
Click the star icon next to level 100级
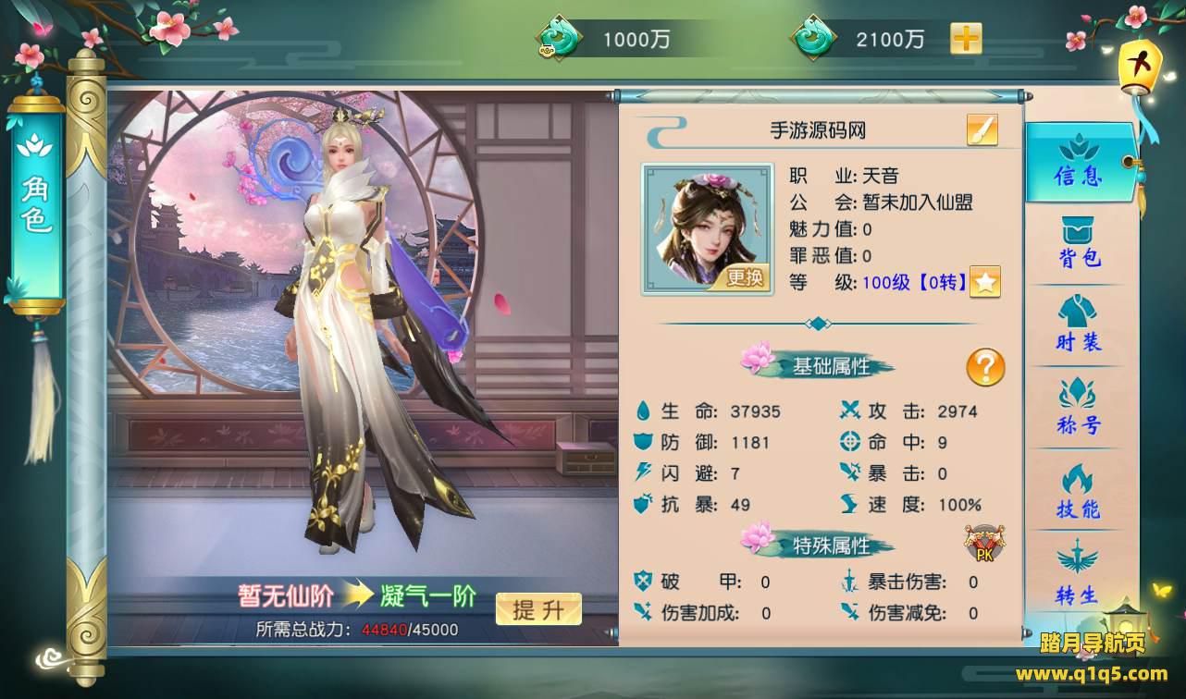tap(984, 283)
